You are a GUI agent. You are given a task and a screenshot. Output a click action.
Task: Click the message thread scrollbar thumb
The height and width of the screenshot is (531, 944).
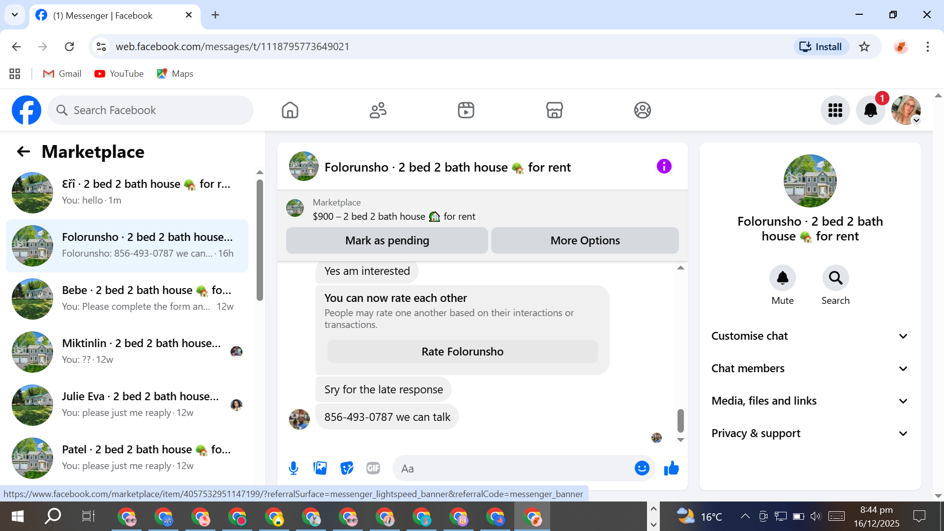point(680,421)
